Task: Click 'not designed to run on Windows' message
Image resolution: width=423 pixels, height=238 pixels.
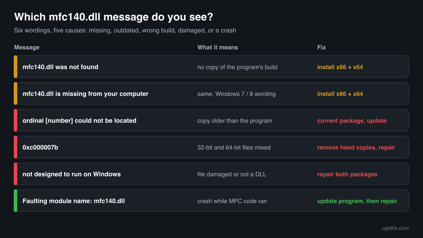Action: point(72,174)
